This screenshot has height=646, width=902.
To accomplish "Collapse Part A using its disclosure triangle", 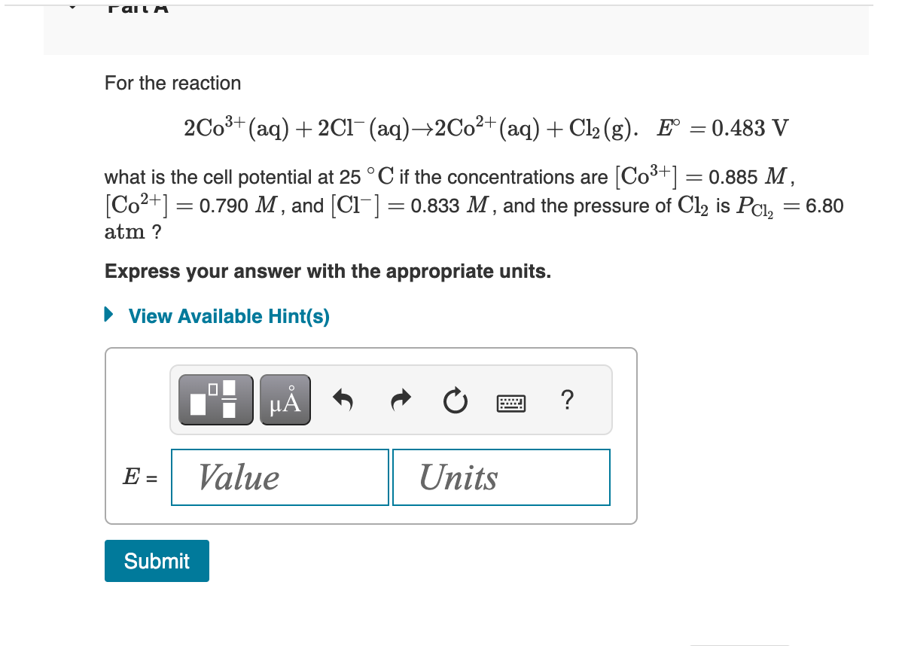I will [x=72, y=5].
